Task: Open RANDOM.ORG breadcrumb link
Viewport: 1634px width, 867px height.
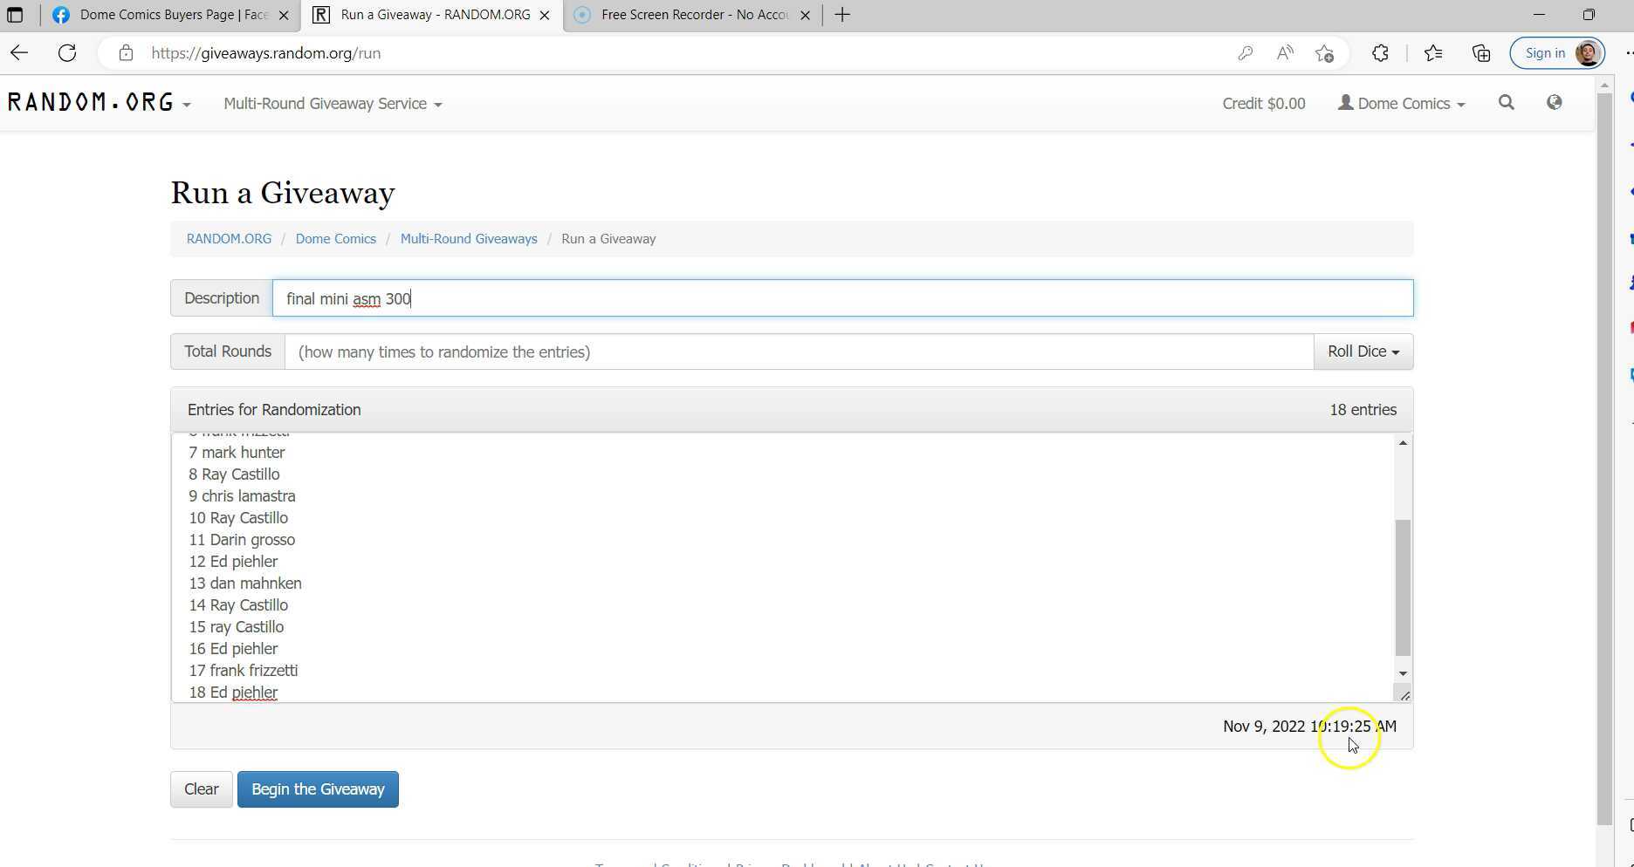Action: tap(229, 239)
